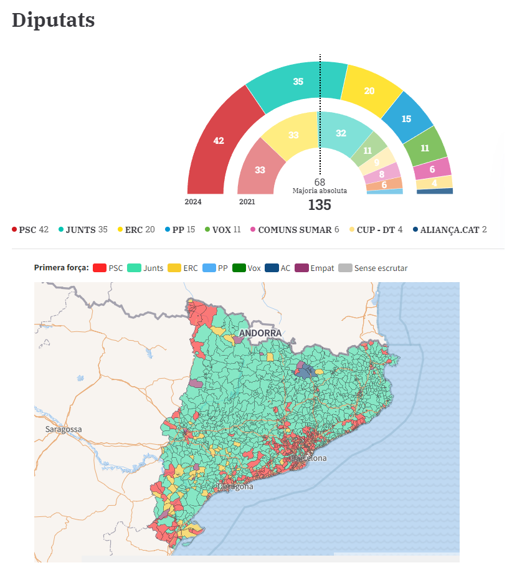This screenshot has width=507, height=588.
Task: Select the blue PP 15 outer arc segment
Action: (x=406, y=118)
